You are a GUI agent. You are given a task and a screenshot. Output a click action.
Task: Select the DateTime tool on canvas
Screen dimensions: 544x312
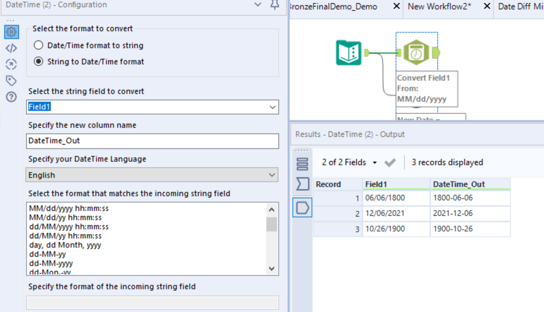pyautogui.click(x=416, y=52)
